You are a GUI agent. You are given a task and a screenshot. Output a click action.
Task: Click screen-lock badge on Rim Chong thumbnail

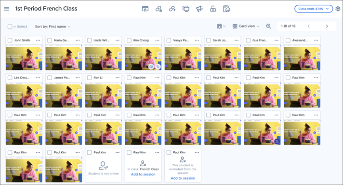pyautogui.click(x=151, y=66)
